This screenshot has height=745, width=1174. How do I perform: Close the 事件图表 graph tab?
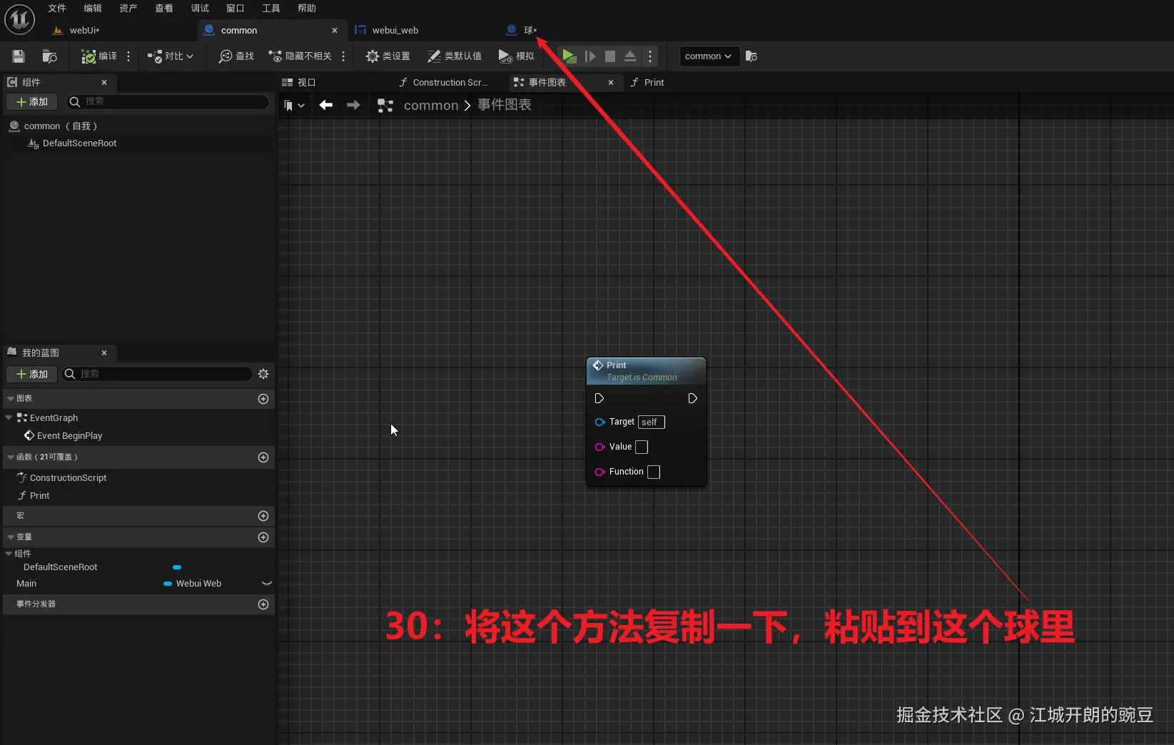point(611,83)
